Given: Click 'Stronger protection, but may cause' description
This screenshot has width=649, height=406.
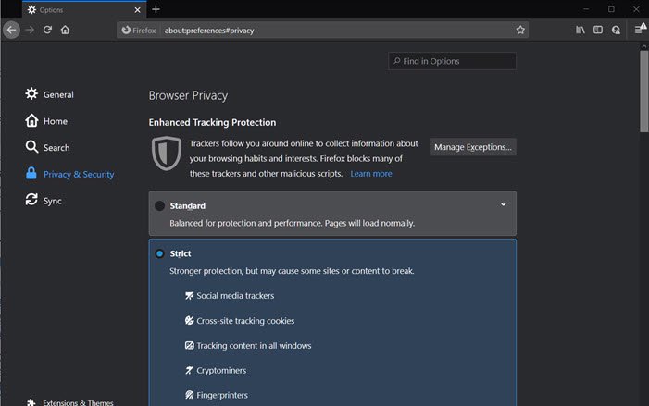Looking at the screenshot, I should 292,271.
